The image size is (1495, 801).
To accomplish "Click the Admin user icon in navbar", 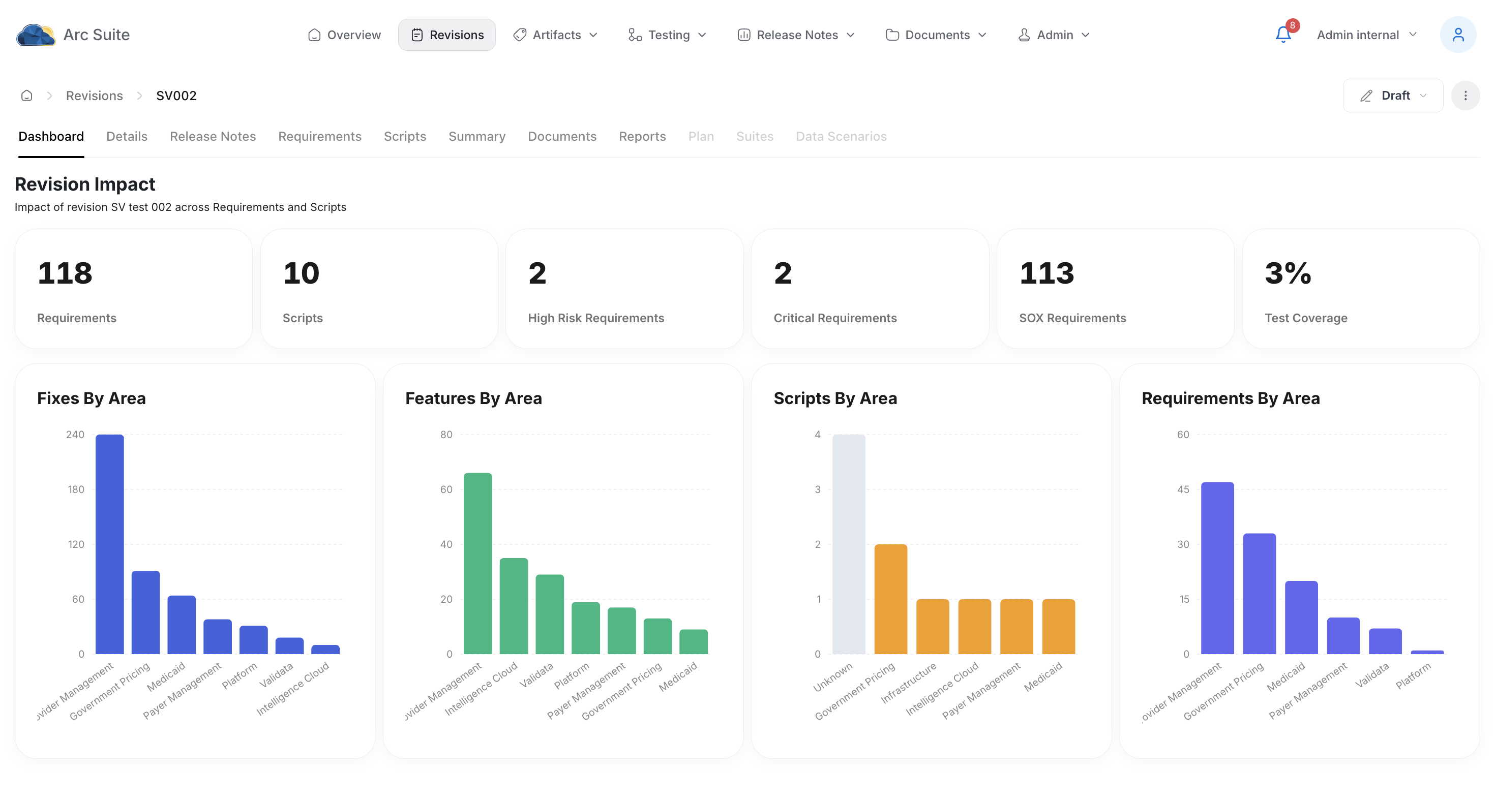I will pyautogui.click(x=1024, y=35).
